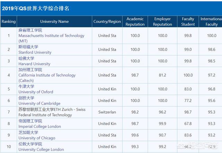
Task: Open the Massachusetts Institute of Technology link
Action: pos(51,38)
